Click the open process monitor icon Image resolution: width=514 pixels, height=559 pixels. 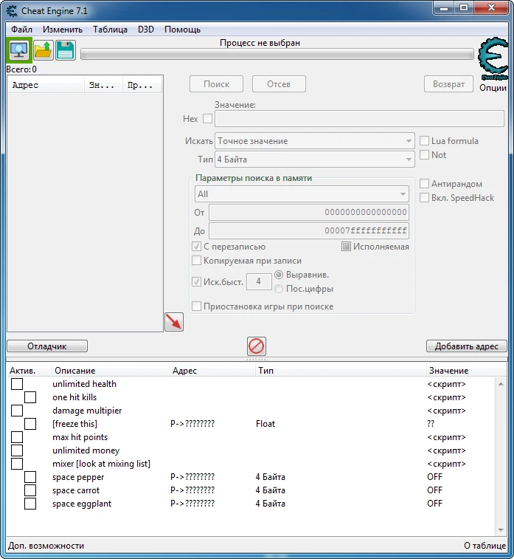pos(18,50)
